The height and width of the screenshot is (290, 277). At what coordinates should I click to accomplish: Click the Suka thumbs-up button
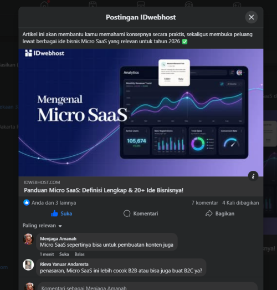point(61,213)
